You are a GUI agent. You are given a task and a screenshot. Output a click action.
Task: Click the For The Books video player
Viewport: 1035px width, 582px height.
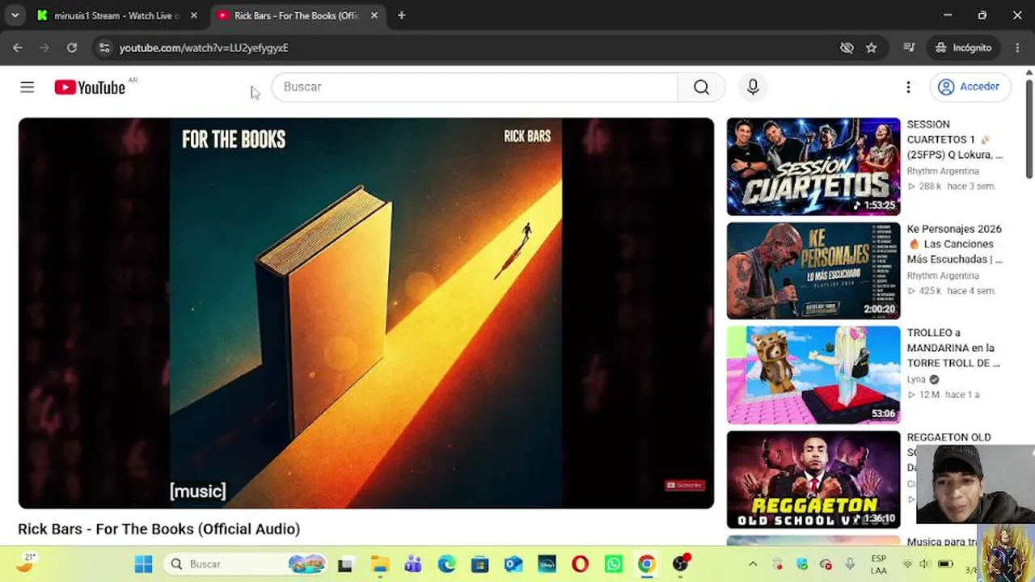[x=366, y=314]
